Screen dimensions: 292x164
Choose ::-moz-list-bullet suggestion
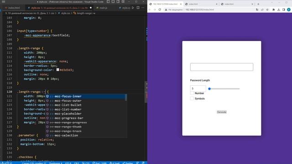click(x=86, y=105)
